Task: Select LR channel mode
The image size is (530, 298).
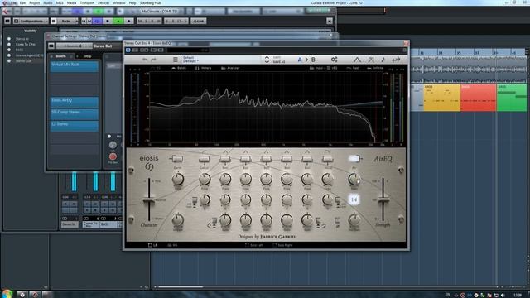Action: coord(152,245)
